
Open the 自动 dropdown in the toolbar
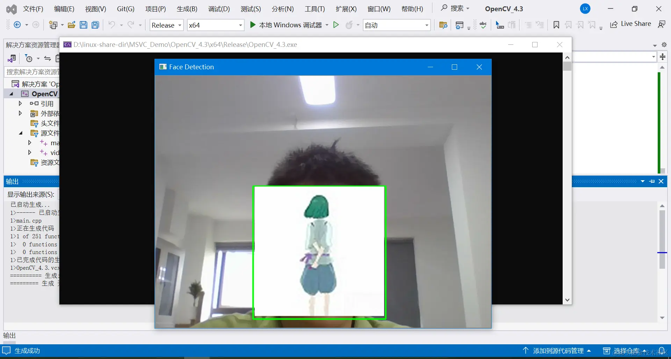point(397,25)
